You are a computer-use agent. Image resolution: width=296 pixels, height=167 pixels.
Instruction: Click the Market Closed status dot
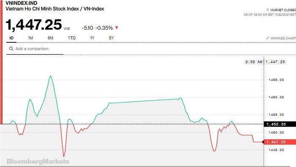pyautogui.click(x=268, y=10)
